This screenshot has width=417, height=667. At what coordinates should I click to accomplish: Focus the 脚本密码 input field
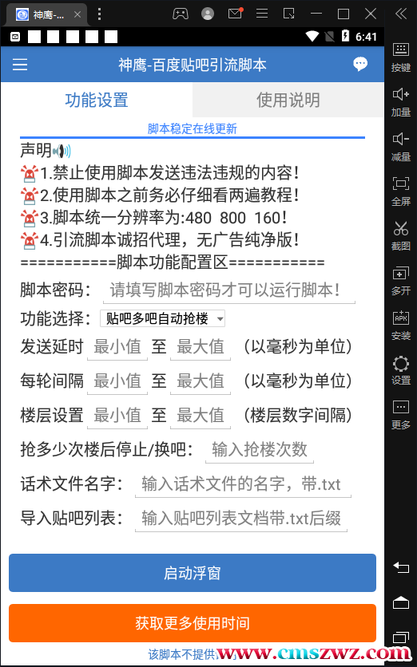point(229,290)
